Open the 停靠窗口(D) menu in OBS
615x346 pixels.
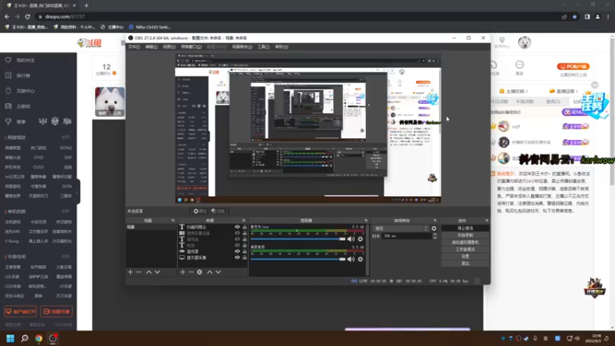click(191, 47)
